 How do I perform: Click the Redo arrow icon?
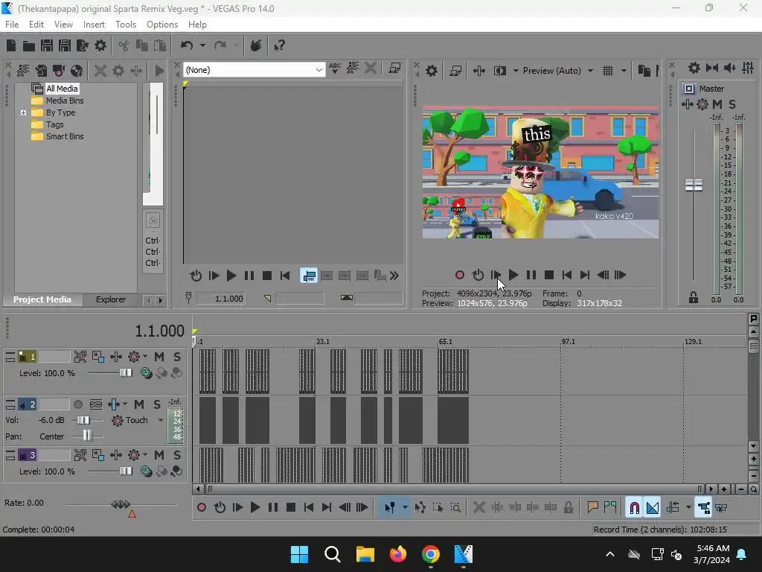point(220,45)
